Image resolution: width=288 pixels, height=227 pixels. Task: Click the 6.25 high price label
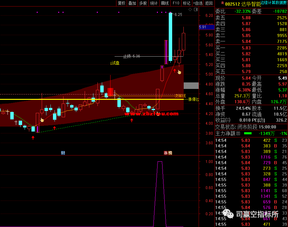pyautogui.click(x=178, y=15)
